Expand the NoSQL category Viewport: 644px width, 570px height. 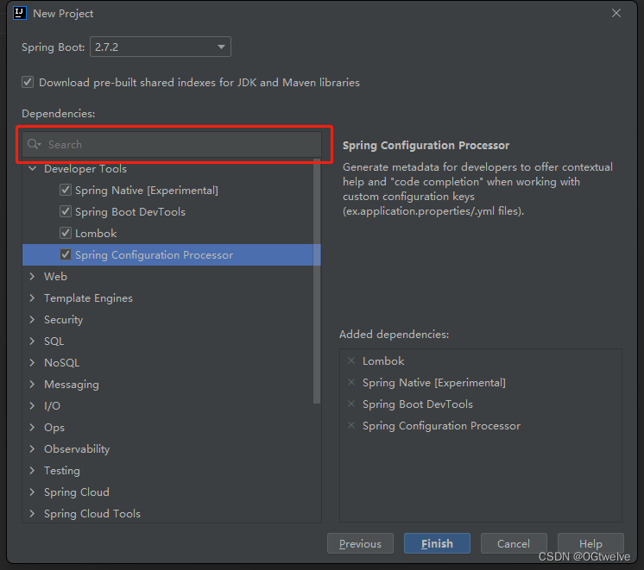point(33,362)
